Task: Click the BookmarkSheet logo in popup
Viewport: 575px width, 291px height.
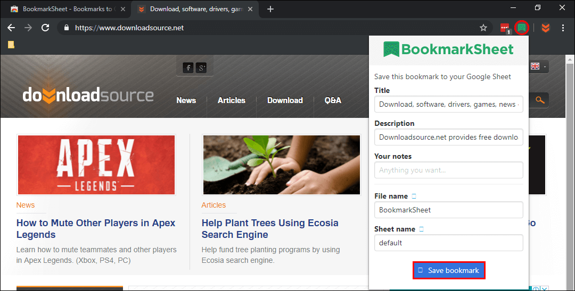Action: coord(448,49)
